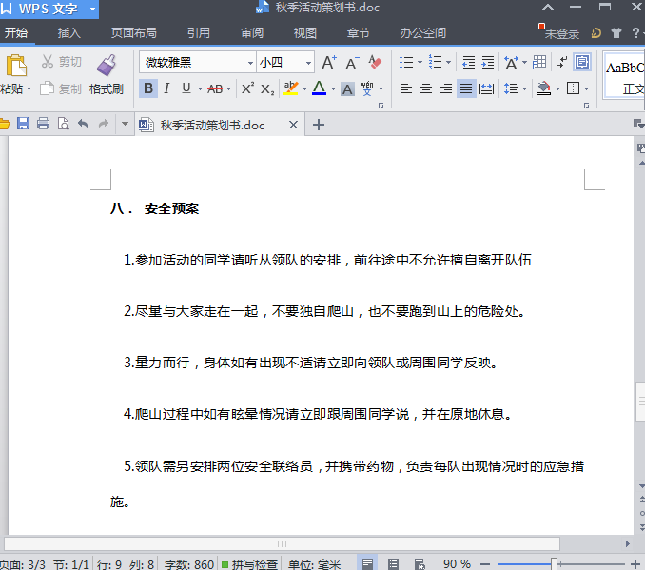Switch to outline view in status bar
The image size is (645, 570).
click(393, 564)
